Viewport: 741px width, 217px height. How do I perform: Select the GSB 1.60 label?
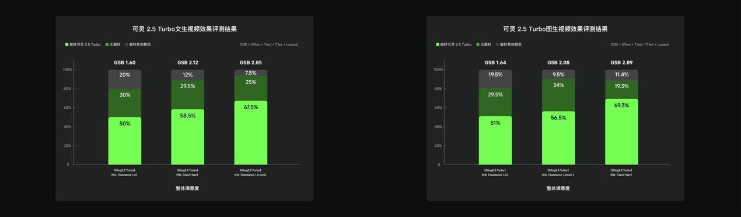point(125,62)
